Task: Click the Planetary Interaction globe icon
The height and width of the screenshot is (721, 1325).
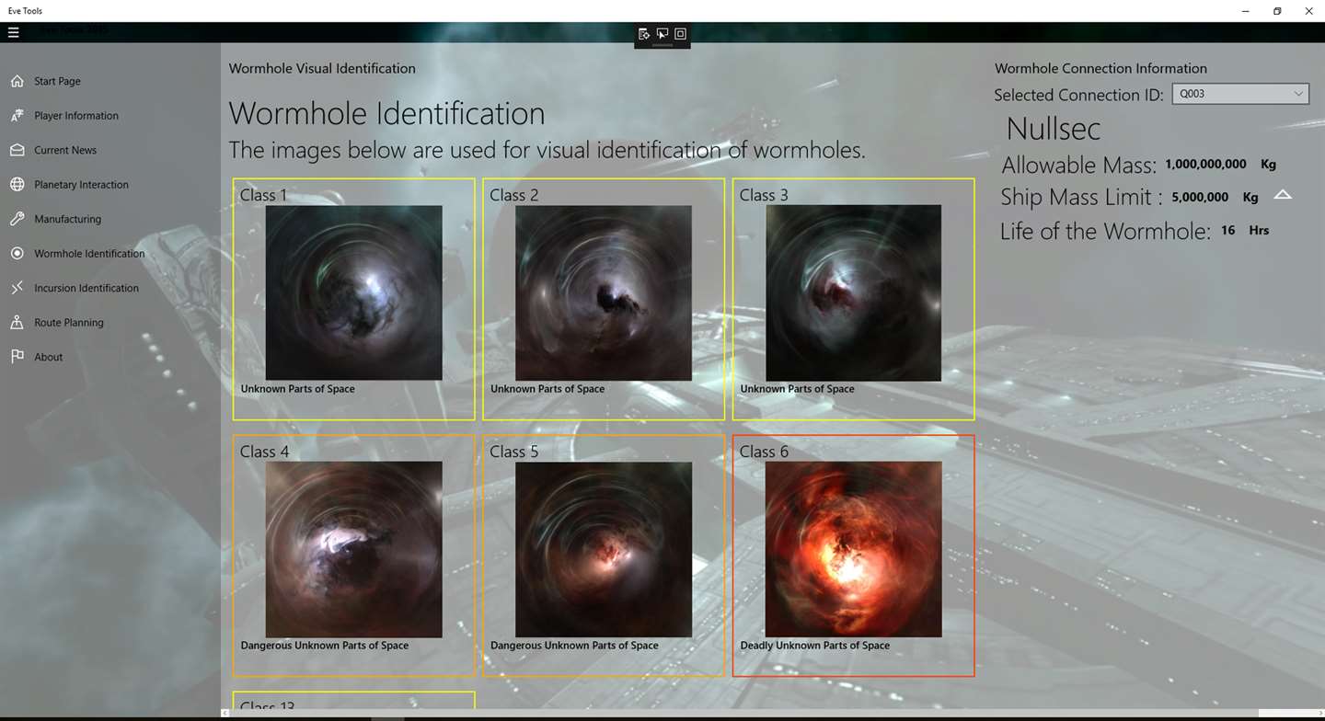Action: pyautogui.click(x=17, y=184)
